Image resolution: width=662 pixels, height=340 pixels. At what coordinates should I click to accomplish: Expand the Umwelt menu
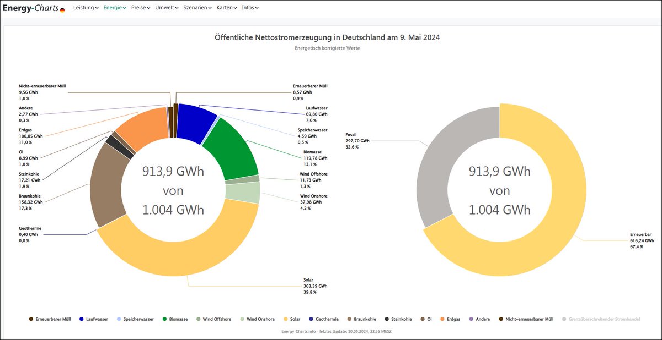167,8
